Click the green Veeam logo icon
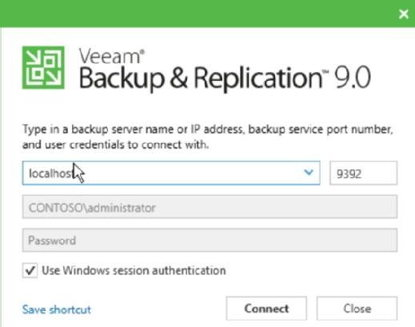Screen dimensions: 415x327 pos(43,67)
